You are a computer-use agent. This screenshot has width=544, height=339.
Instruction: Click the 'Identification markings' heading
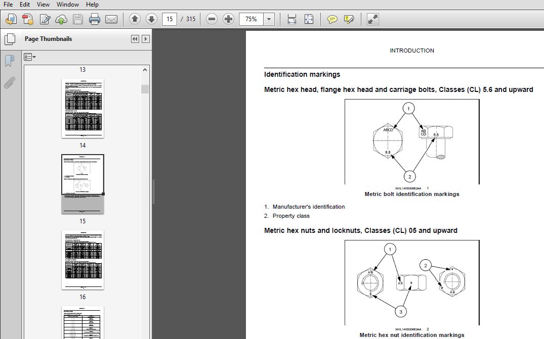tap(302, 74)
